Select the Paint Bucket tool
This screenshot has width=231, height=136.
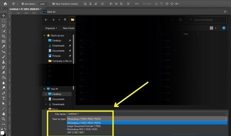pos(3,78)
